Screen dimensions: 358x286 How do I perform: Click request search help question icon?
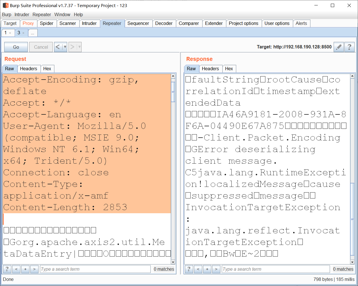click(7, 269)
